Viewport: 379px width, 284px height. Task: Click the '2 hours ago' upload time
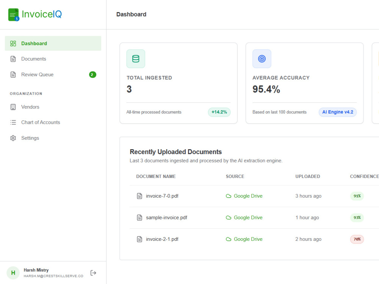click(x=308, y=239)
